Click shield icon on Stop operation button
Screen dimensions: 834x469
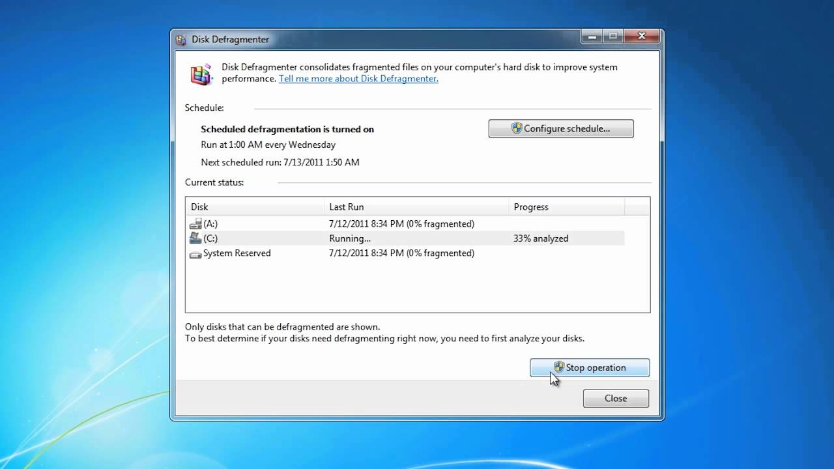pyautogui.click(x=558, y=367)
